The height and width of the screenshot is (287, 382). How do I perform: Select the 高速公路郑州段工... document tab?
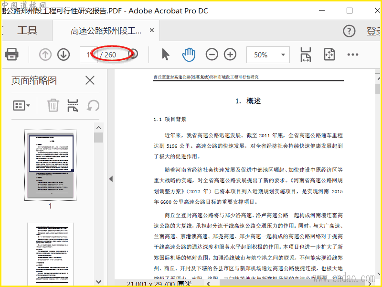106,31
